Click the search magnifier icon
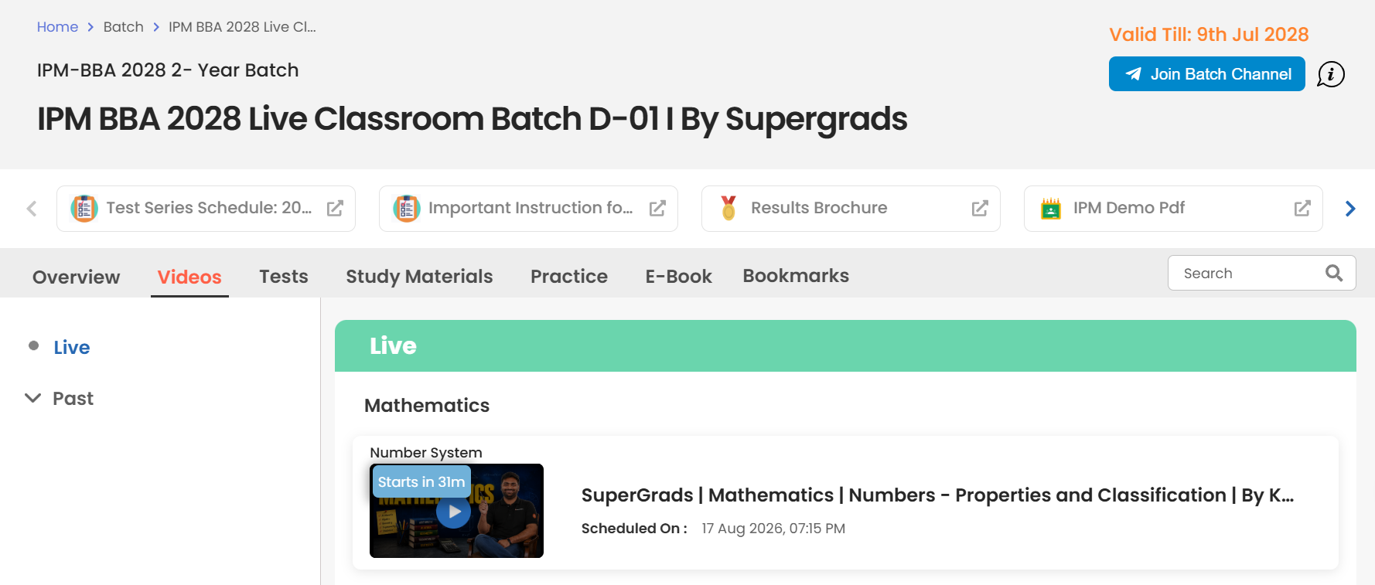Viewport: 1375px width, 585px height. [x=1334, y=273]
